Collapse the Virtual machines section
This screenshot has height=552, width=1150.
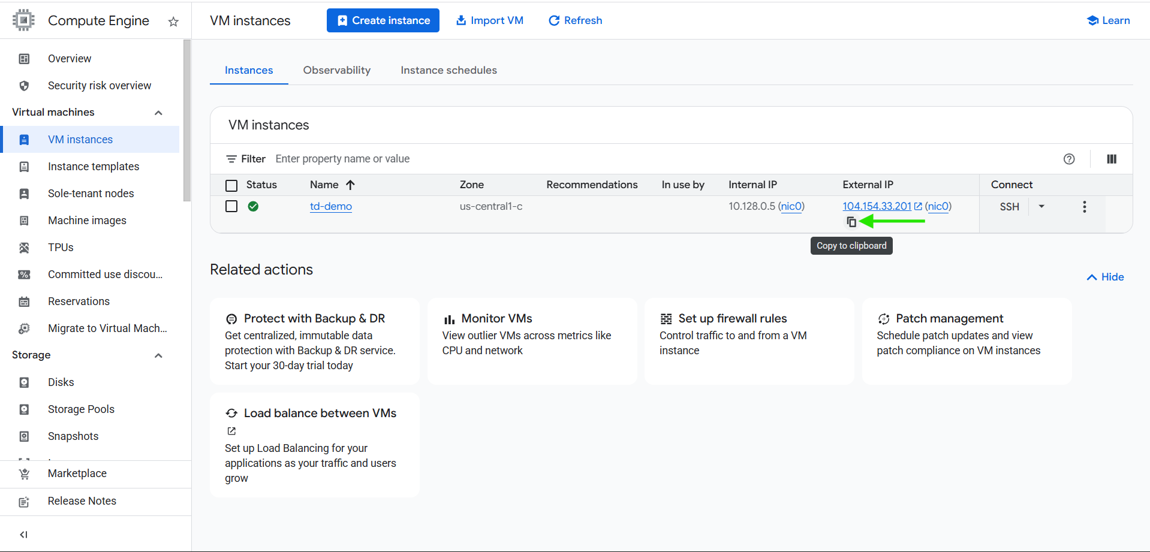(x=158, y=112)
